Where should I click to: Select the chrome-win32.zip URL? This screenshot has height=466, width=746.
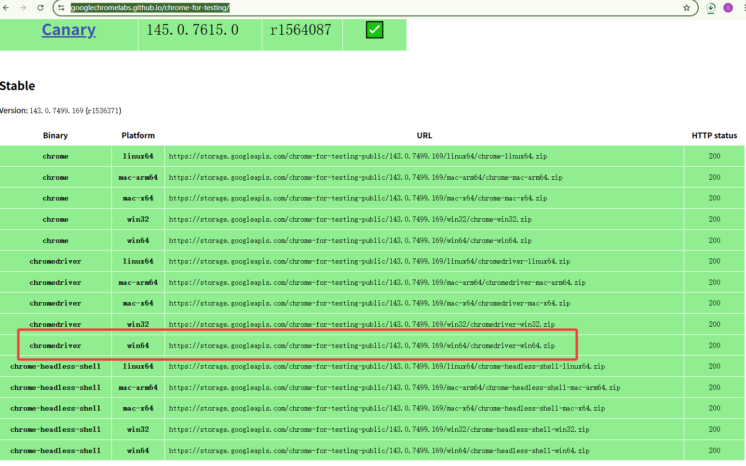[x=350, y=219]
